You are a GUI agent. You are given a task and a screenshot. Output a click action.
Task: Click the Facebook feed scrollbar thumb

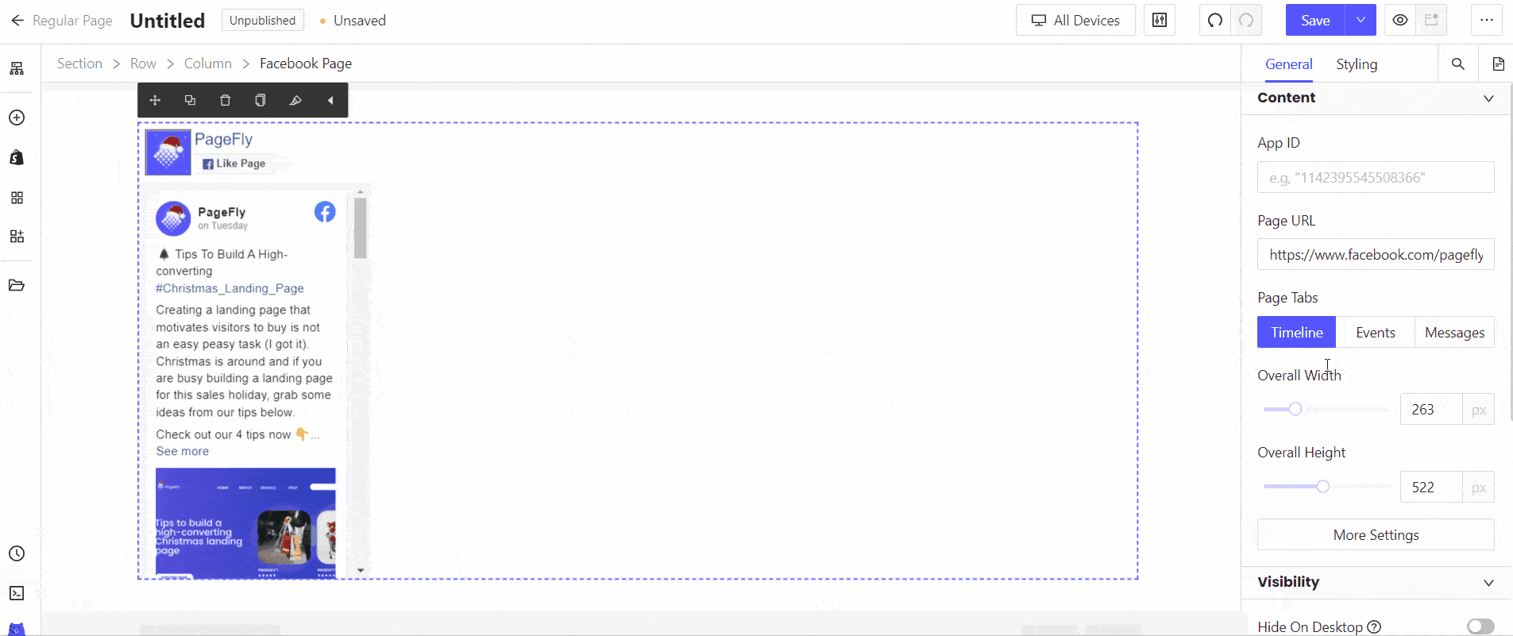(x=360, y=228)
